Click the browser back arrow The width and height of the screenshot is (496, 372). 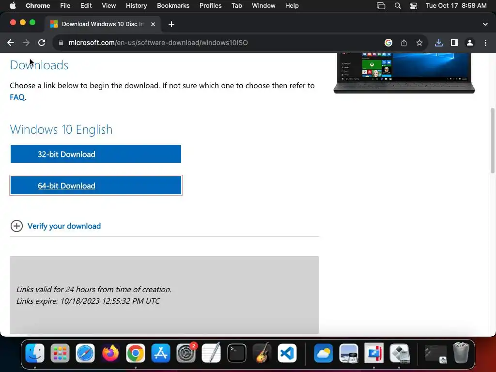click(11, 43)
